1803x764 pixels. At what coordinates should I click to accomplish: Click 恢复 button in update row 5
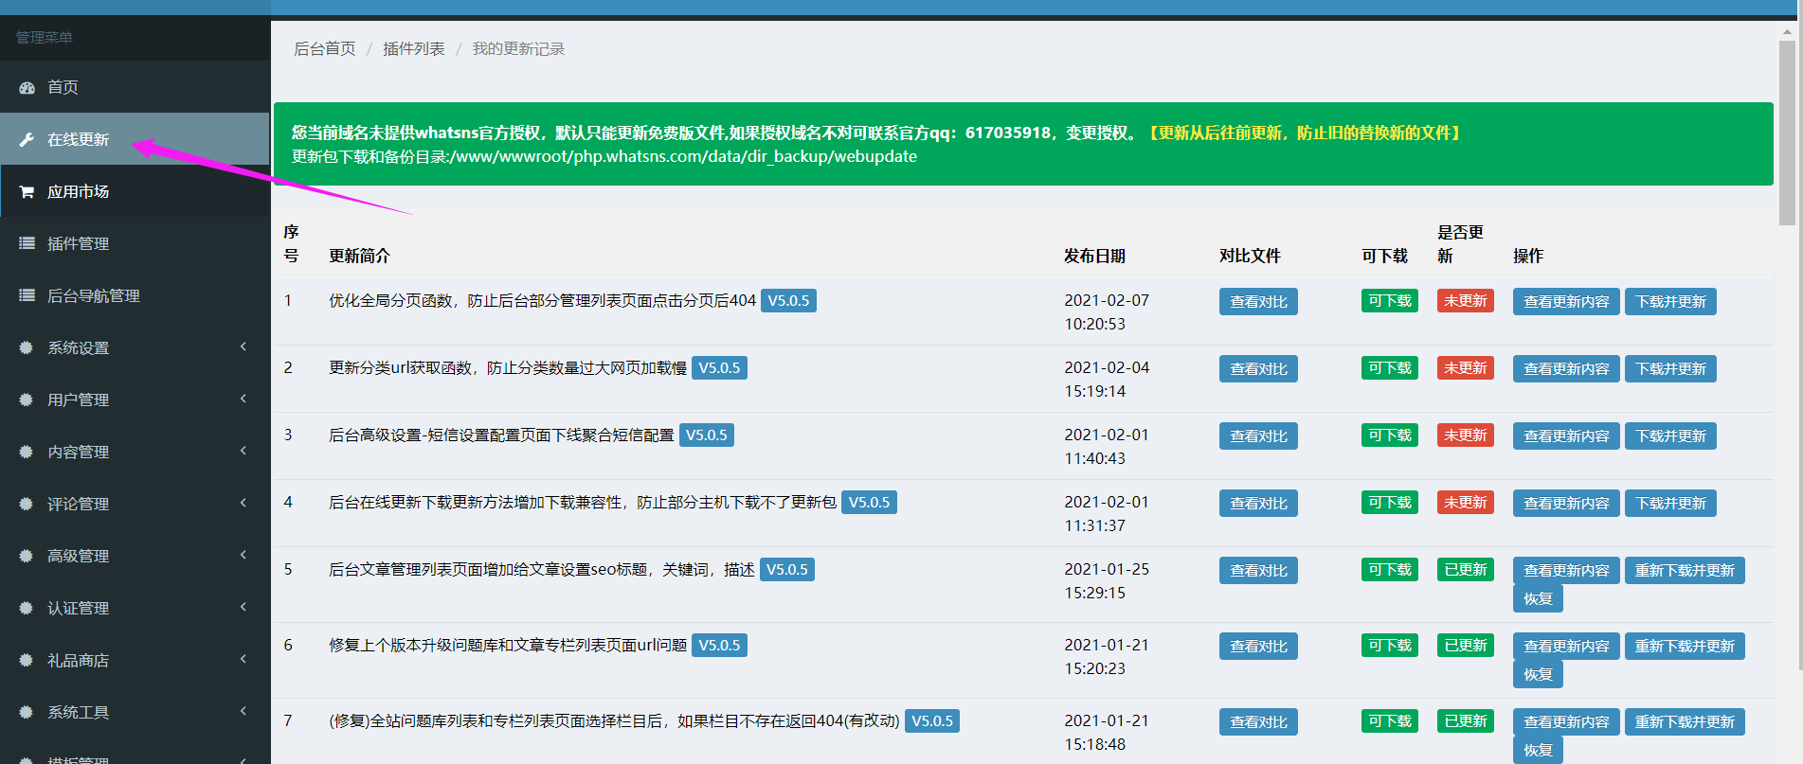tap(1537, 598)
